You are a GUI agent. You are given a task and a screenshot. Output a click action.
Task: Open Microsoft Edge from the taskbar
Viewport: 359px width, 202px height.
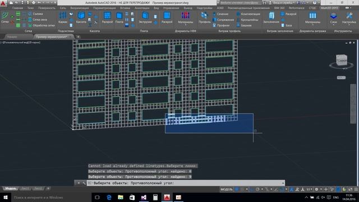[109, 197]
